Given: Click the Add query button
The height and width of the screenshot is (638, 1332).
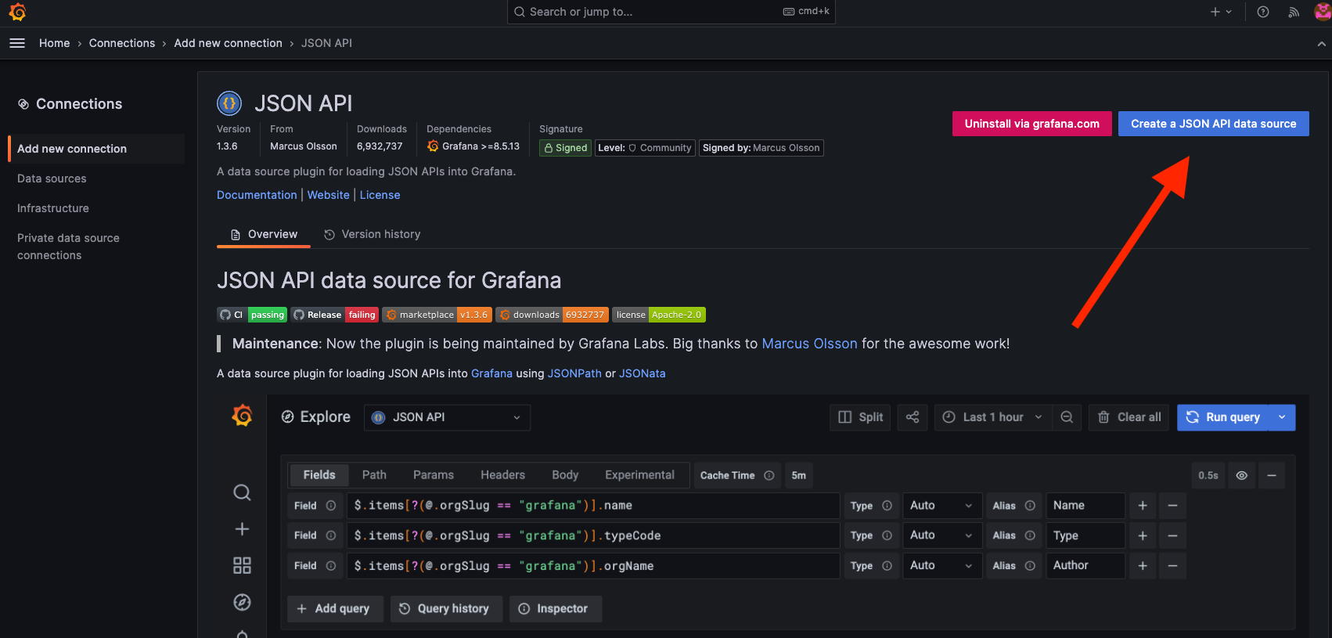Looking at the screenshot, I should [x=335, y=608].
